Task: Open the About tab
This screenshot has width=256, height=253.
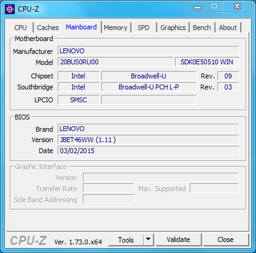Action: (x=228, y=28)
